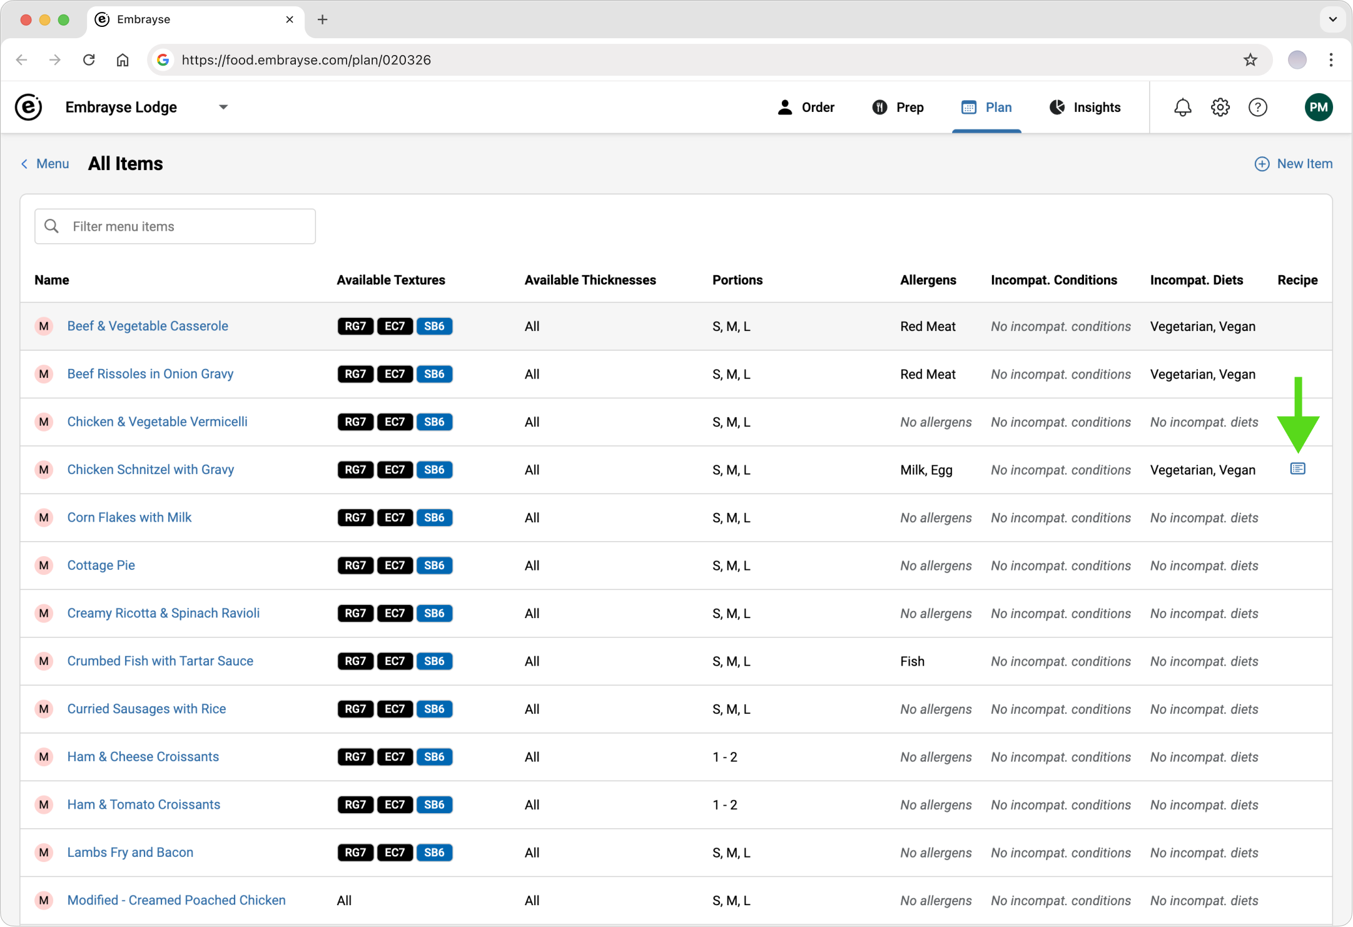Expand the Embrayse Lodge site dropdown
The height and width of the screenshot is (927, 1353).
tap(223, 108)
